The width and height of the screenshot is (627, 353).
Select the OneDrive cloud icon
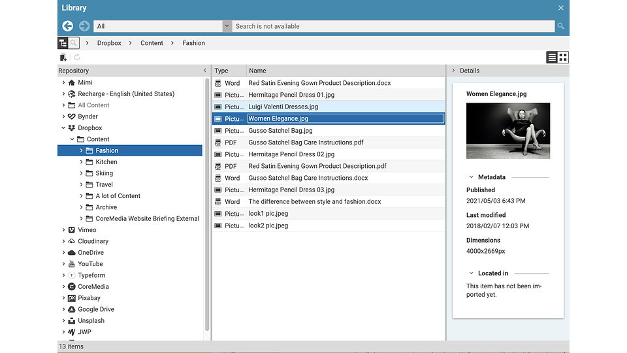click(x=72, y=252)
